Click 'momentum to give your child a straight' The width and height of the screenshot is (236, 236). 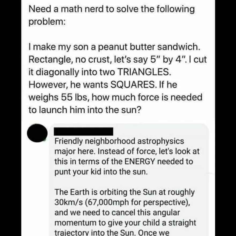[x=125, y=223]
